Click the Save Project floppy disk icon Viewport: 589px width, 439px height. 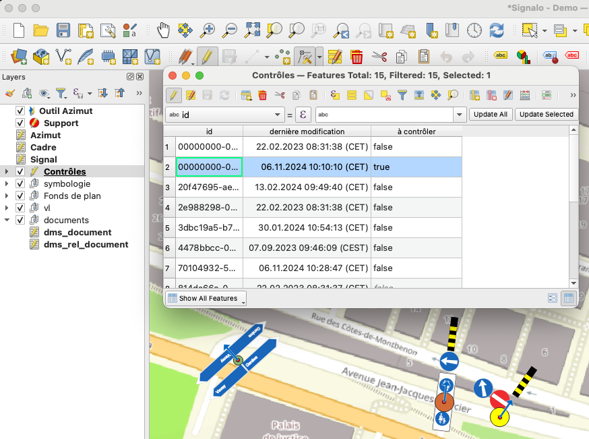(x=63, y=30)
